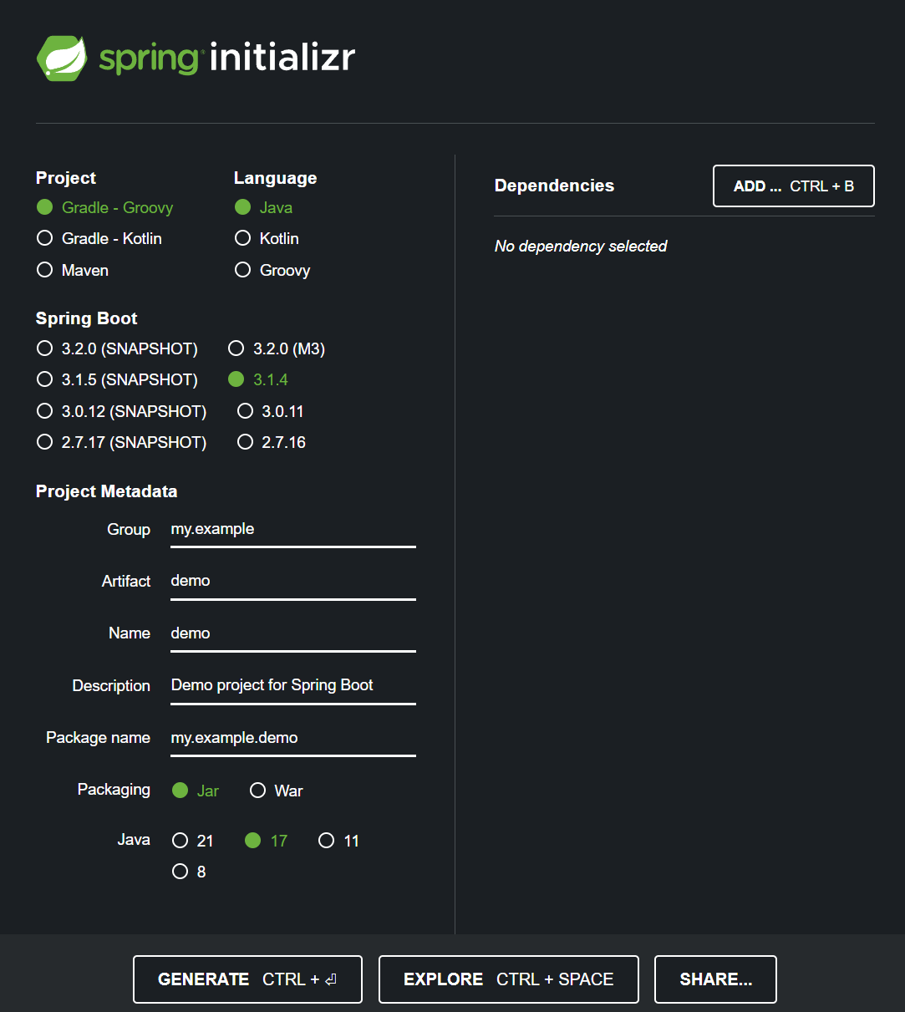Pick Groovy as the language
905x1012 pixels.
(x=272, y=270)
